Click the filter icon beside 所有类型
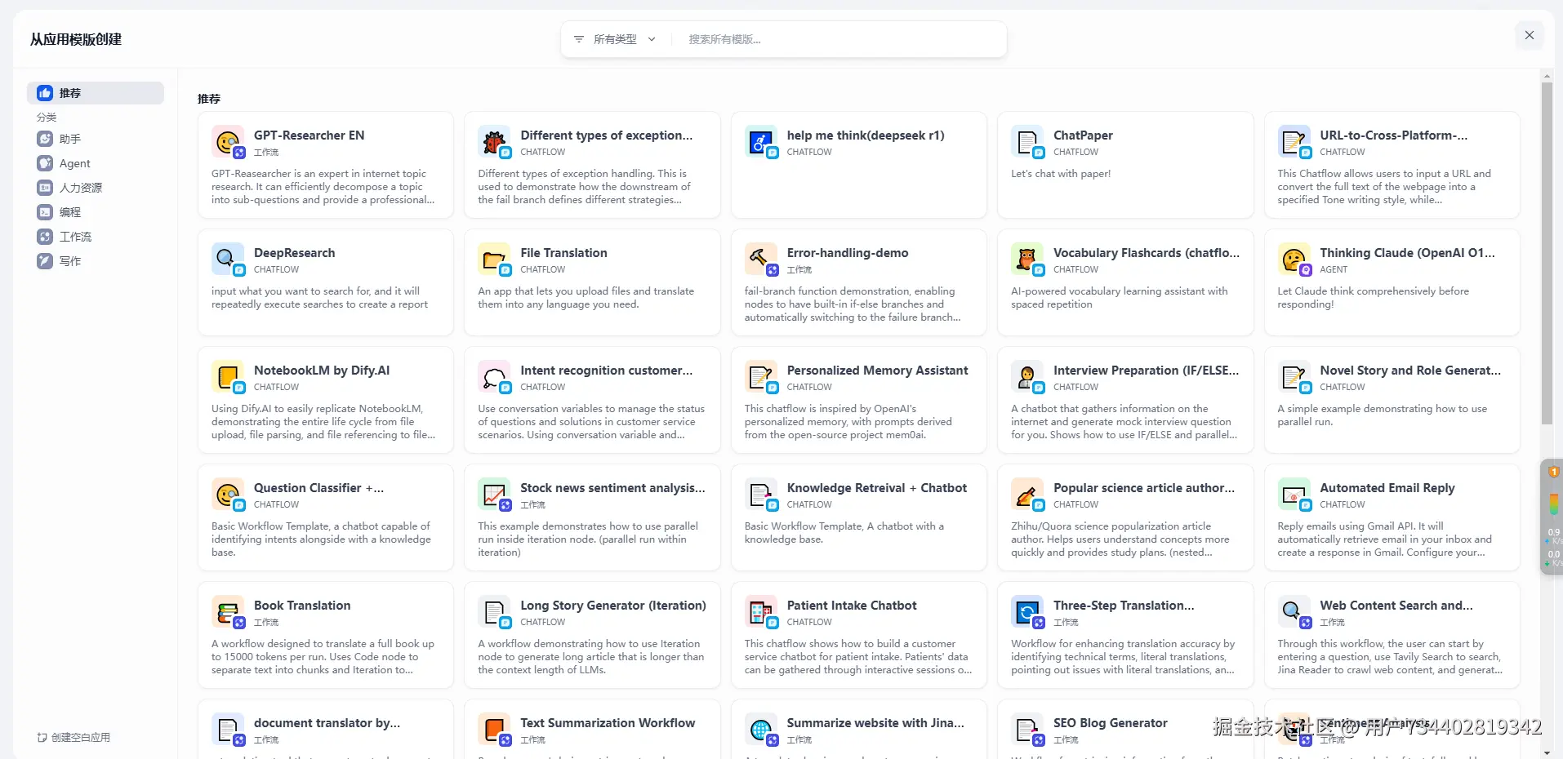This screenshot has height=759, width=1563. [579, 39]
